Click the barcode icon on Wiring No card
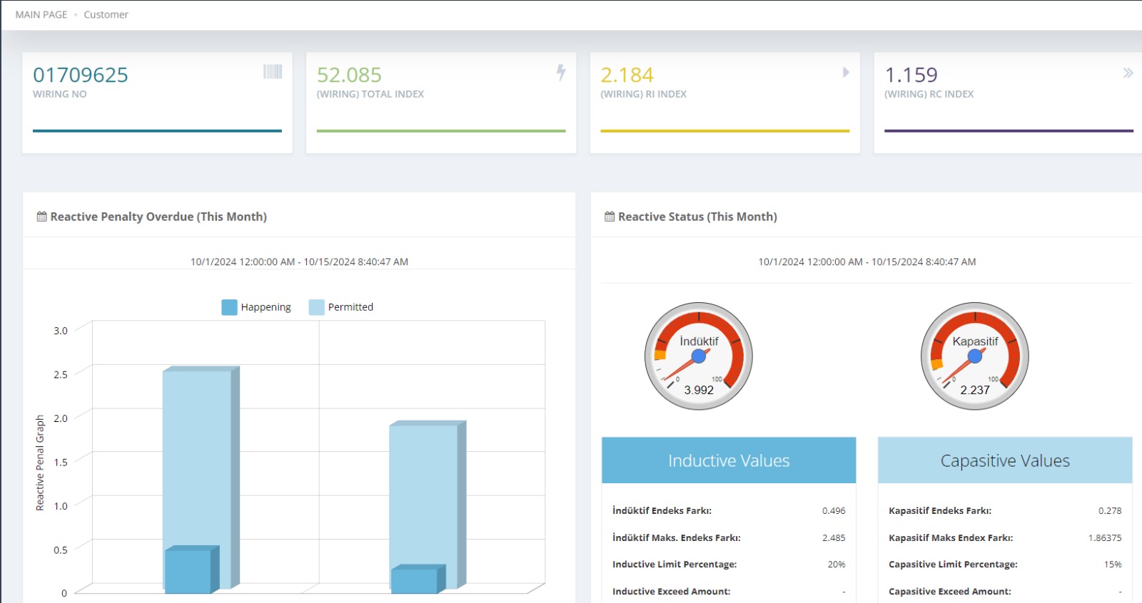1142x603 pixels. pyautogui.click(x=273, y=71)
